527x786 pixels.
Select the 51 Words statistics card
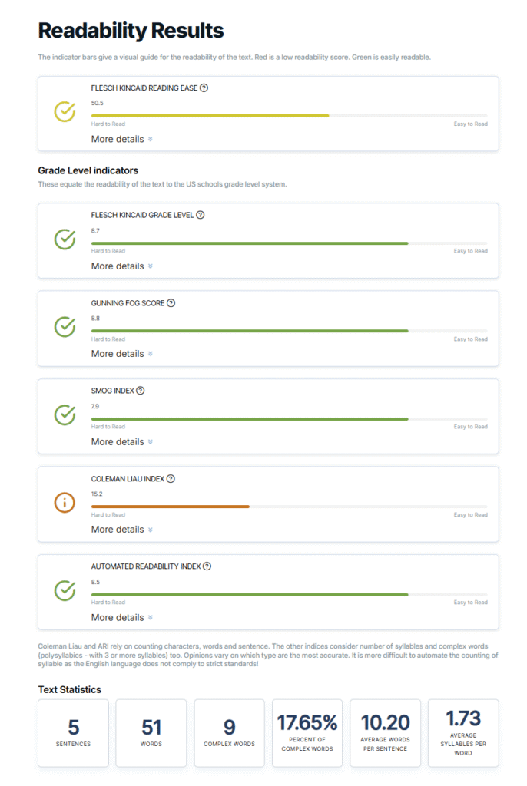pyautogui.click(x=151, y=732)
